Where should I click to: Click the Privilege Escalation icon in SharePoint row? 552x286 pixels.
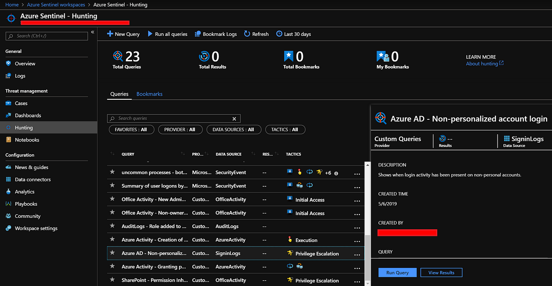[x=290, y=280]
